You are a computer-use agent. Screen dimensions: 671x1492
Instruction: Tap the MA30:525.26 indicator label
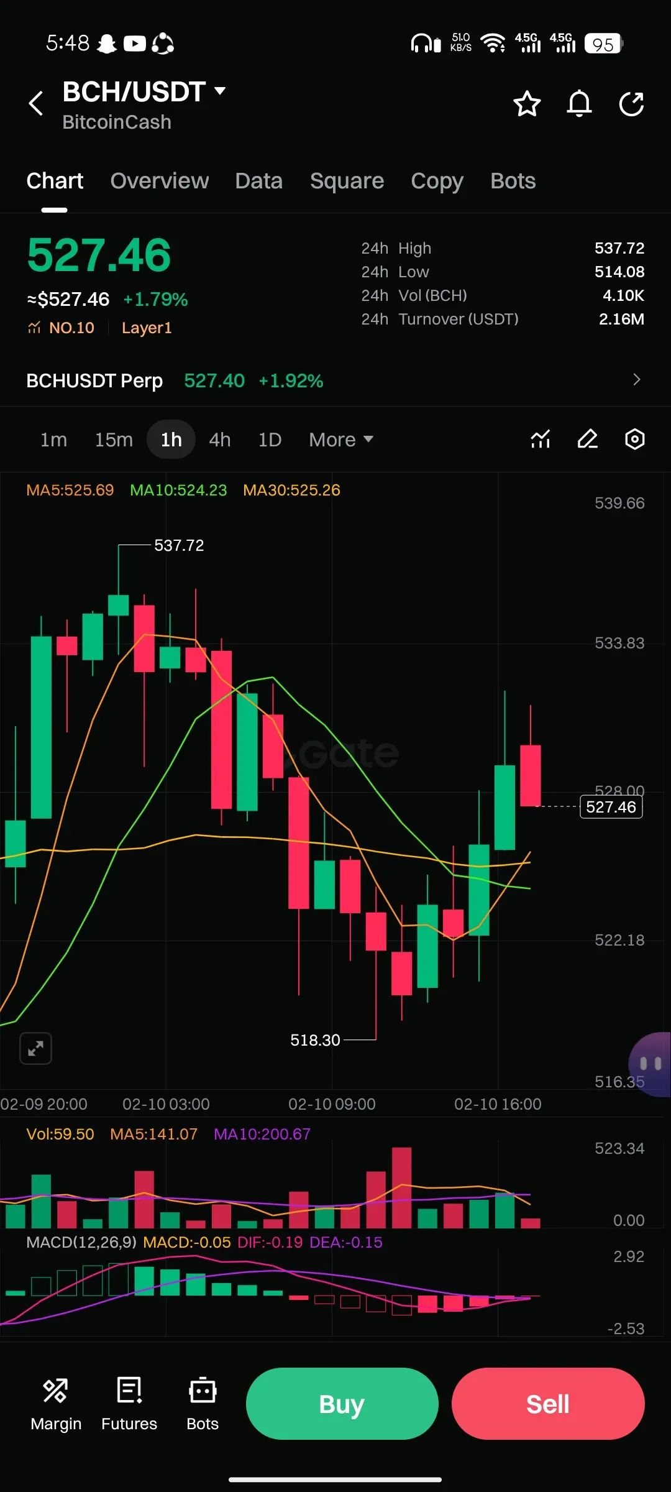coord(291,490)
